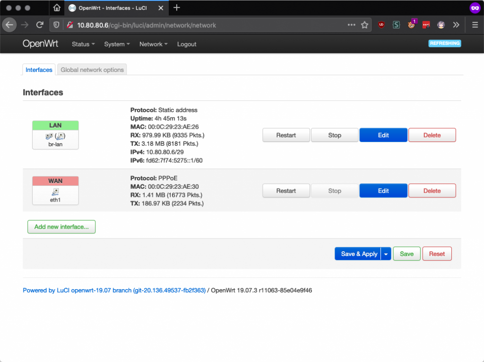
Task: Reload the page with the refresh icon
Action: (40, 25)
